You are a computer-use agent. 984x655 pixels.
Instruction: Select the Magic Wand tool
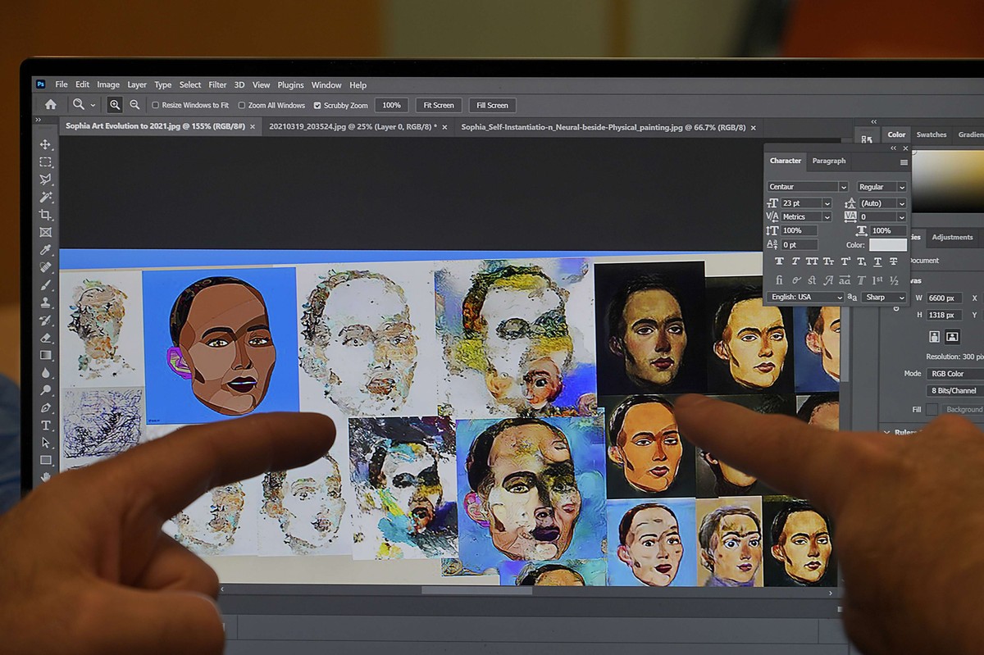tap(46, 197)
